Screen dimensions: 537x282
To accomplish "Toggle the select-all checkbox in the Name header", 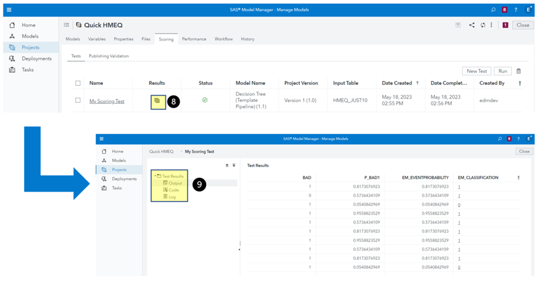I will click(x=78, y=83).
